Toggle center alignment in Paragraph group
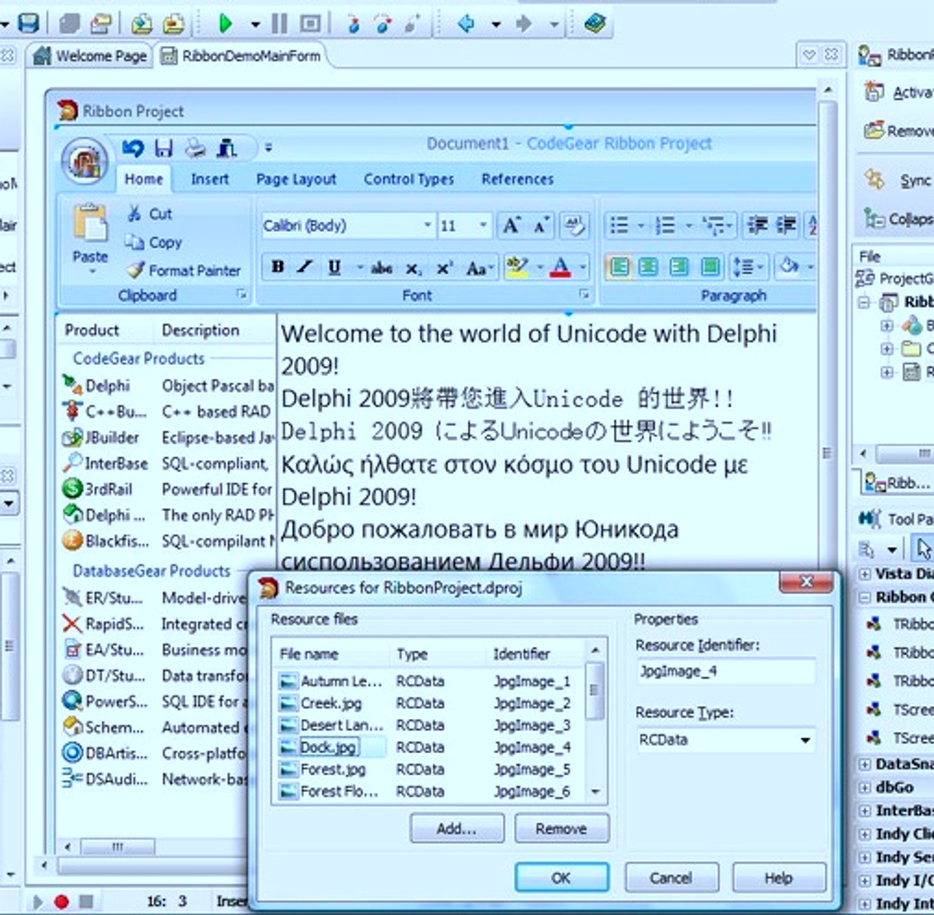The image size is (934, 915). 648,267
